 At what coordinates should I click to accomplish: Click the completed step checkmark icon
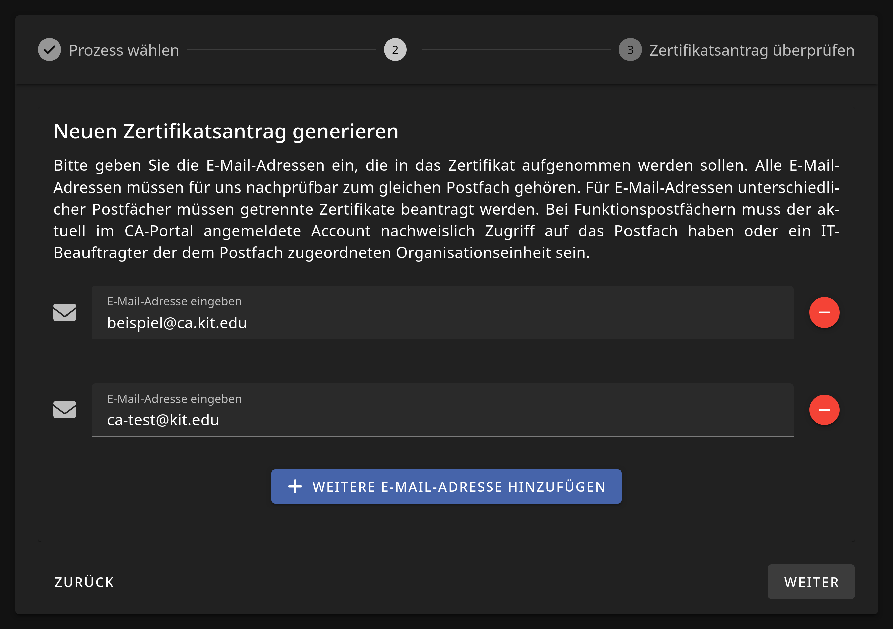pos(49,50)
